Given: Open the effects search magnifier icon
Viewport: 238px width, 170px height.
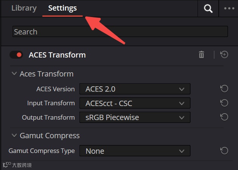Looking at the screenshot, I should [x=208, y=9].
